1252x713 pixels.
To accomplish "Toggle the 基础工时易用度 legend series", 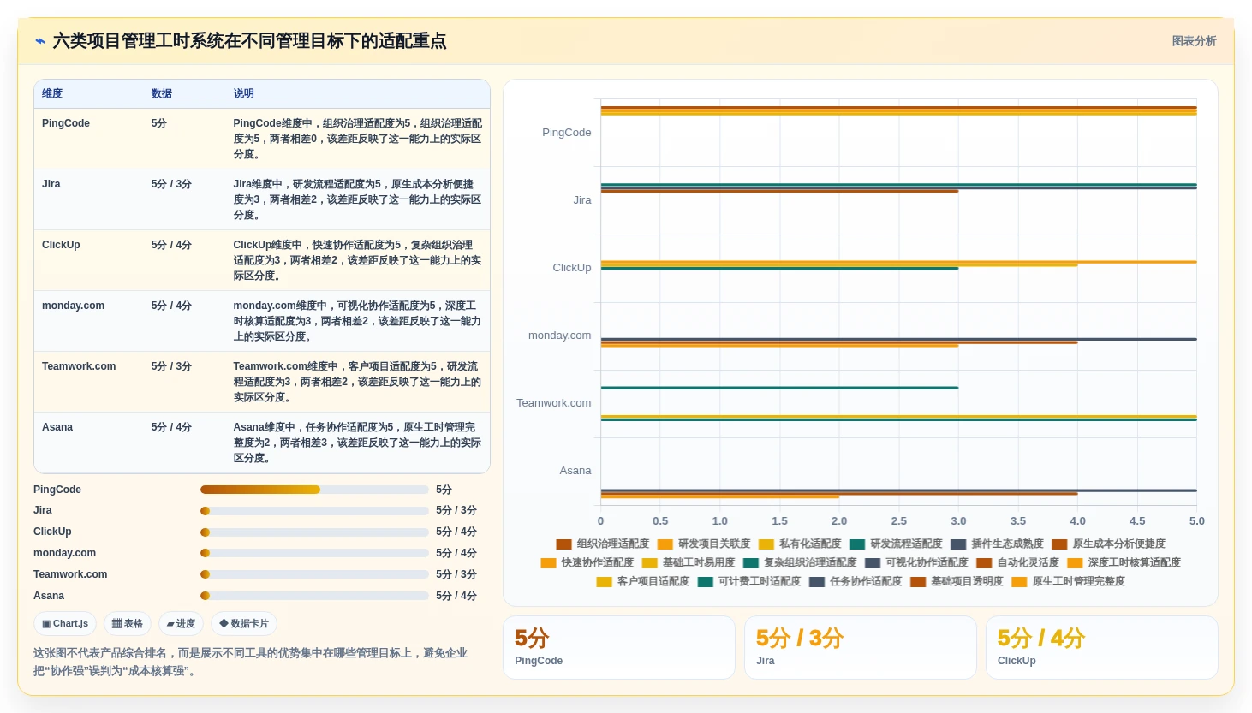I will pos(689,563).
